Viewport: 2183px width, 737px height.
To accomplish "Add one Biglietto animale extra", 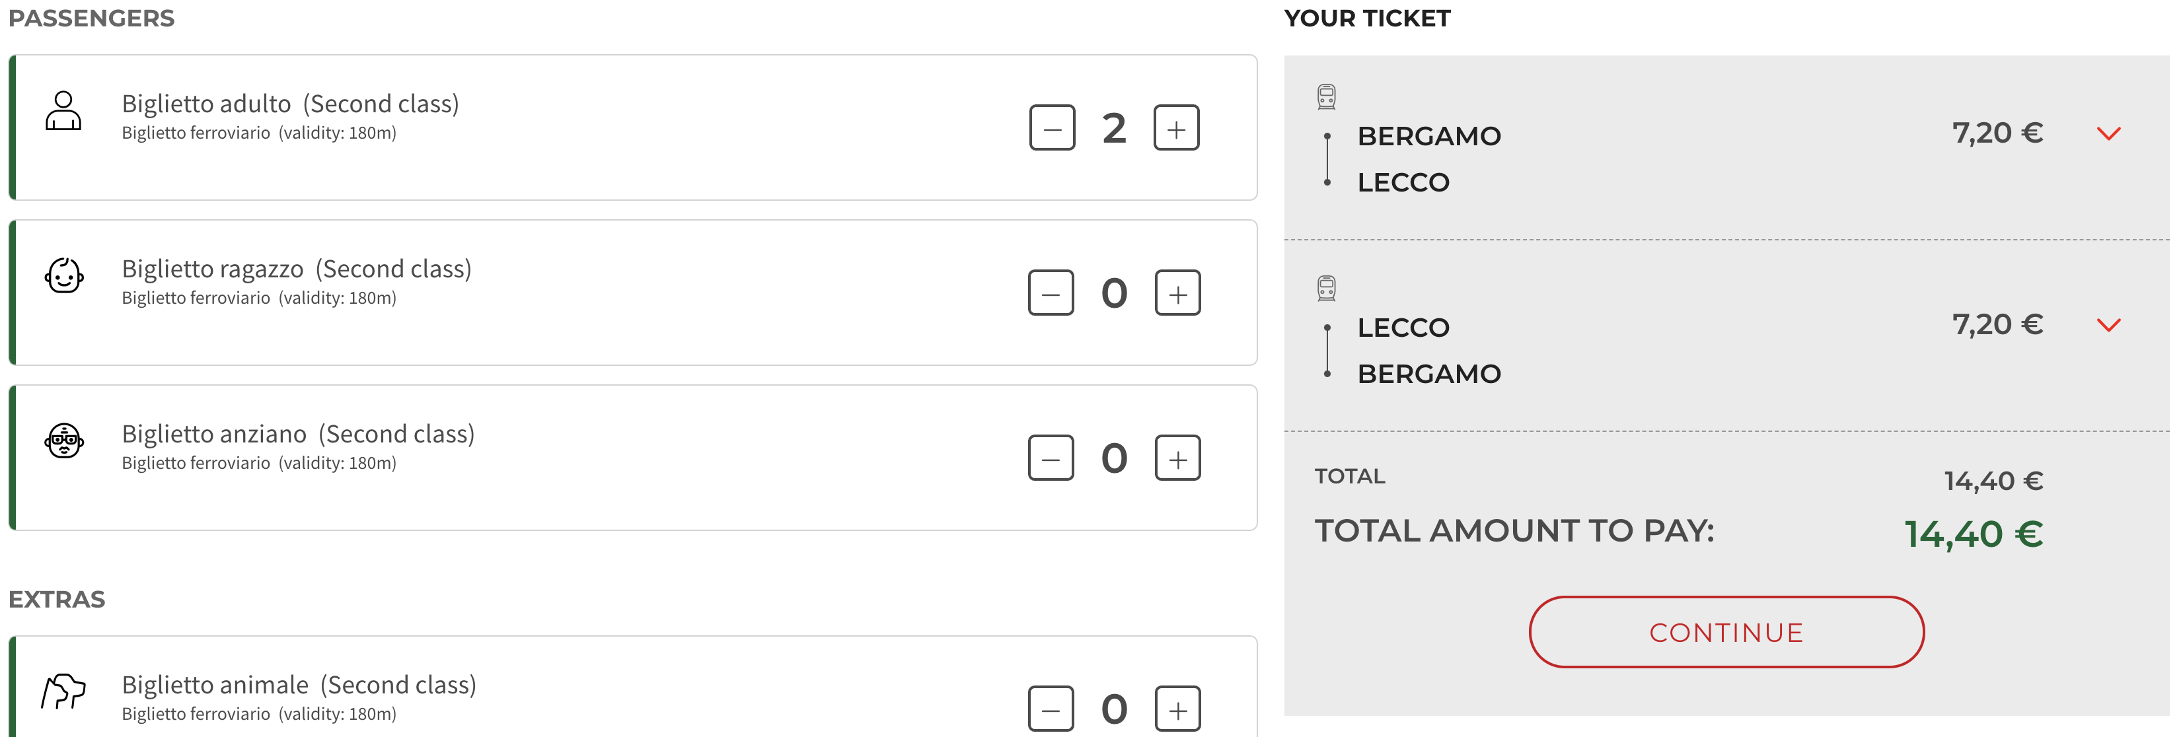I will click(1177, 709).
